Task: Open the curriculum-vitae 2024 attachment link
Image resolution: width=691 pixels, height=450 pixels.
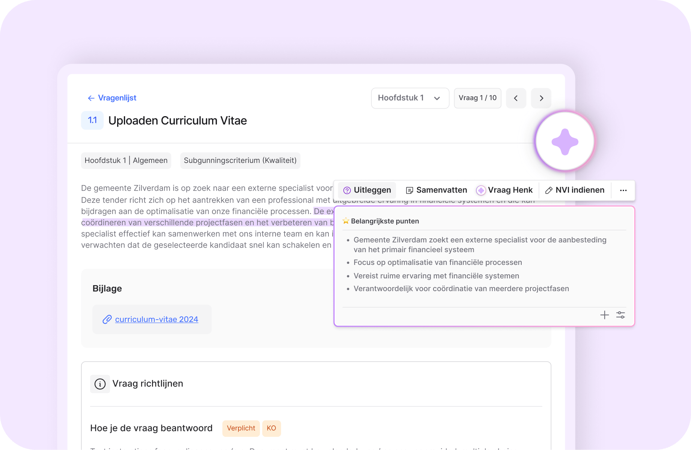Action: tap(157, 319)
